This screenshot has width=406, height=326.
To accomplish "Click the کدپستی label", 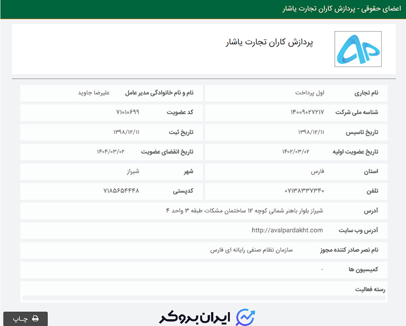I will [x=183, y=191].
